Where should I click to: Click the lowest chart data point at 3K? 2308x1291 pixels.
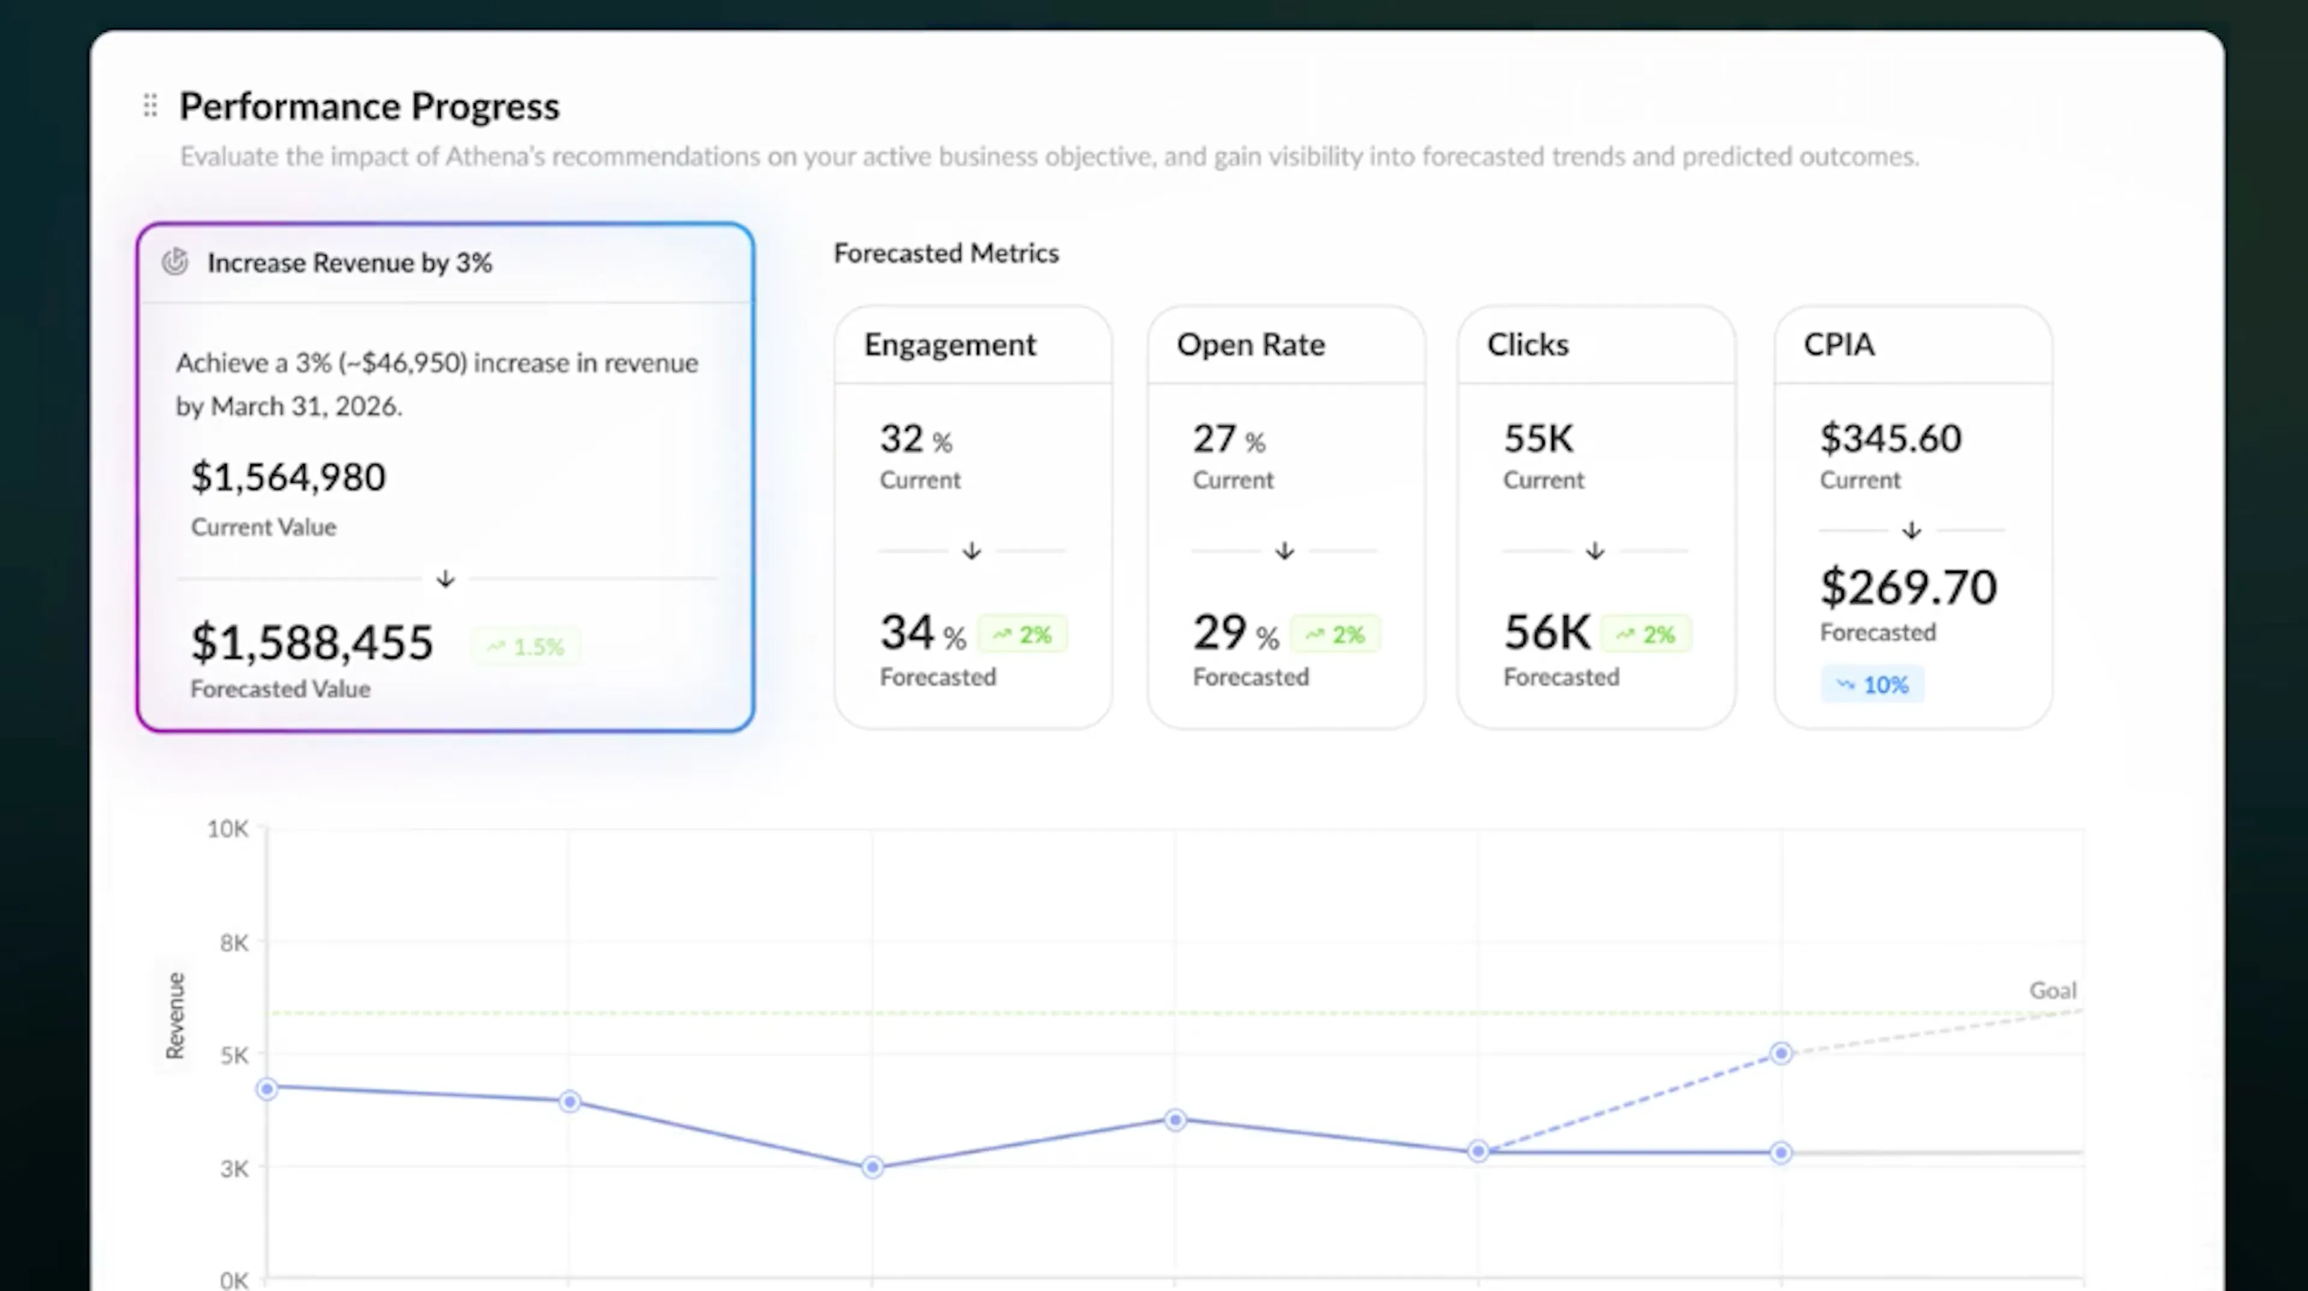(873, 1167)
